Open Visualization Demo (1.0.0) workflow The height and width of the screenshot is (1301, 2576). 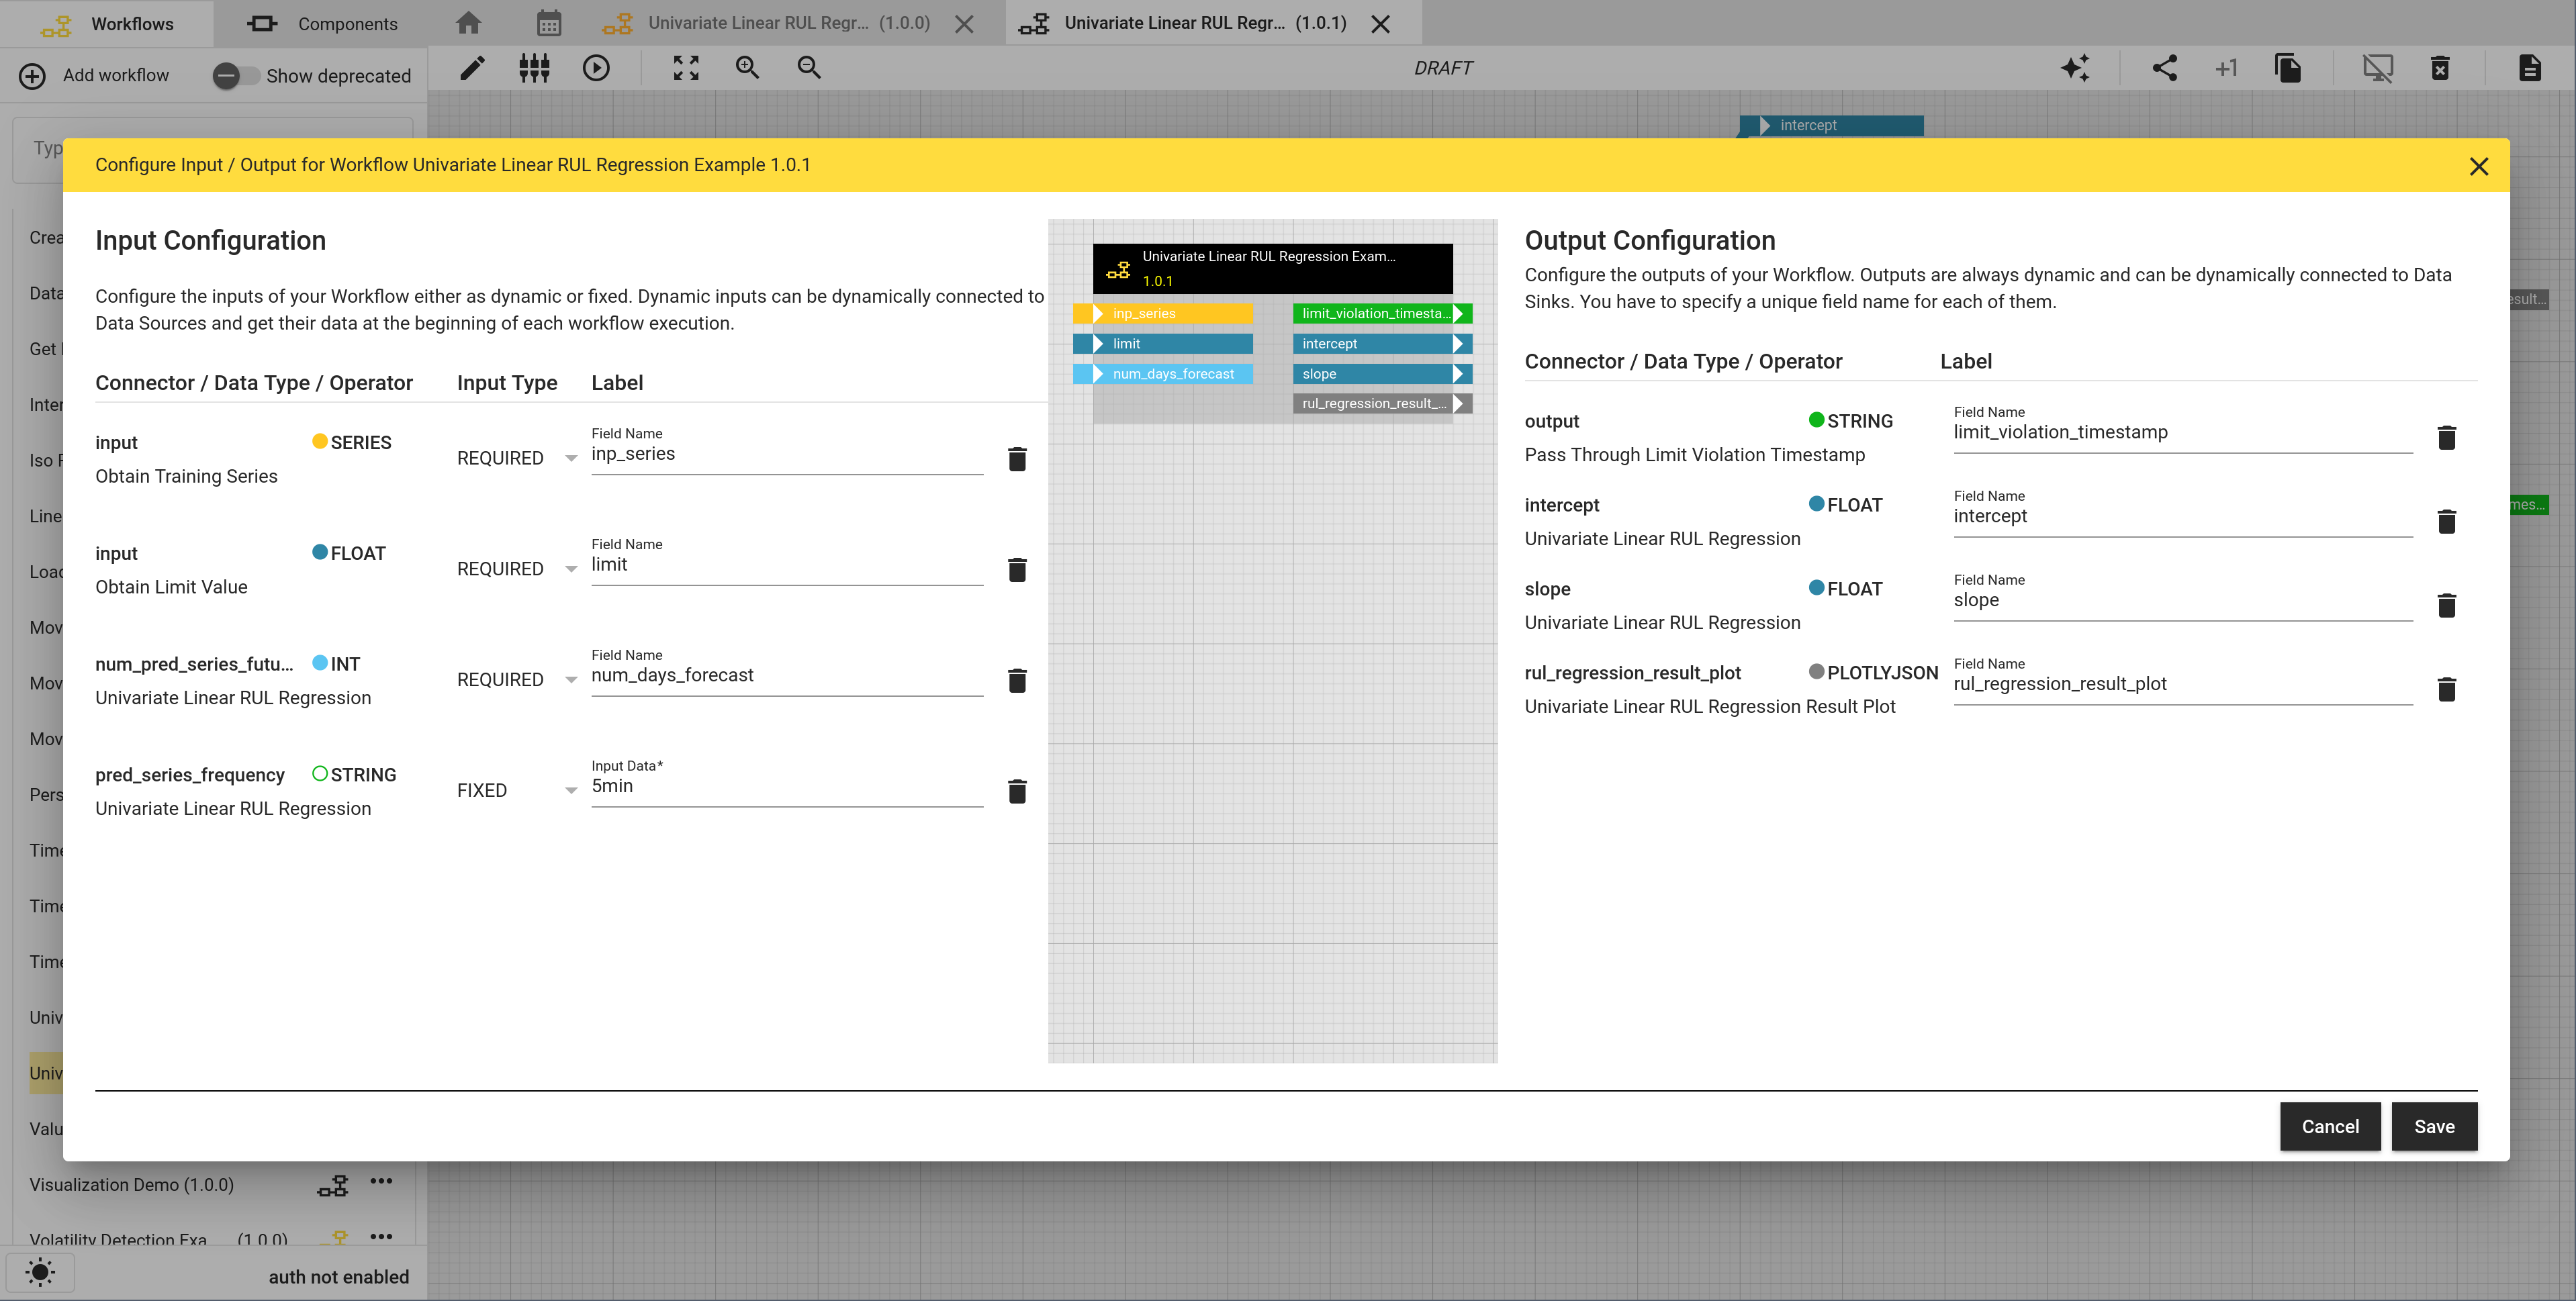pos(132,1185)
